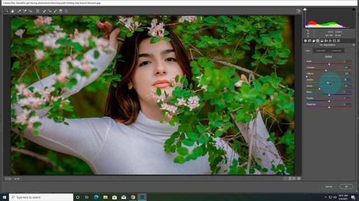Select the Adjustment Brush tool
Image resolution: width=359 pixels, height=201 pixels.
point(56,11)
